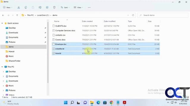Open the Sort dropdown
This screenshot has height=106, width=190.
tap(65, 7)
